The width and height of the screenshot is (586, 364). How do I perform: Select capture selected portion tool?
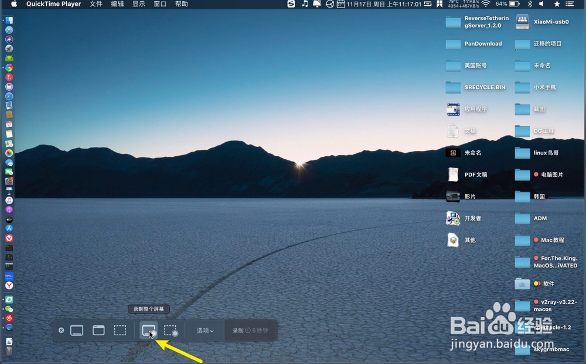pos(120,331)
